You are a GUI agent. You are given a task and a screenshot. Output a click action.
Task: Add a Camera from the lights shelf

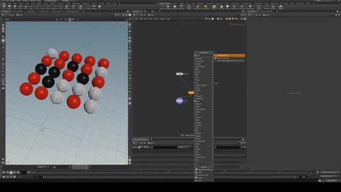coord(161,7)
